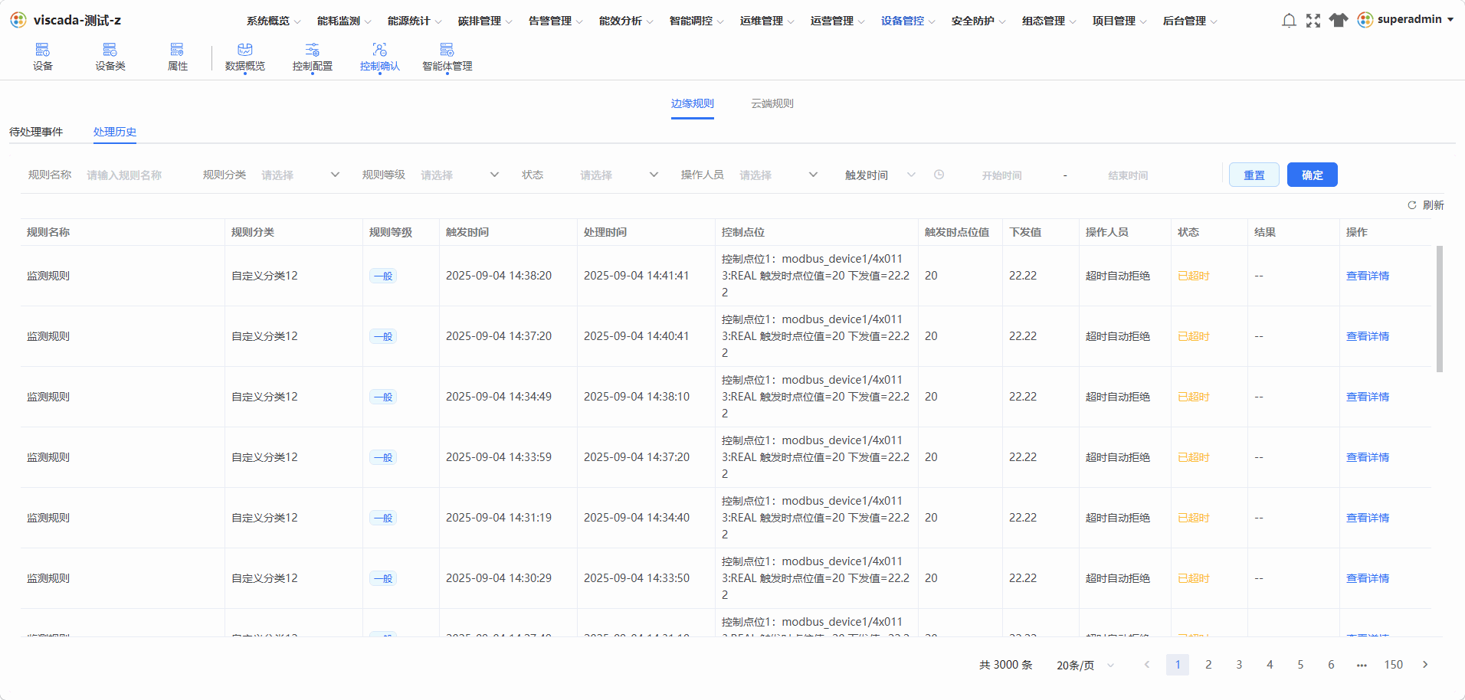Click 查看详情 for the 14:38:20 record
The width and height of the screenshot is (1465, 700).
click(1368, 276)
